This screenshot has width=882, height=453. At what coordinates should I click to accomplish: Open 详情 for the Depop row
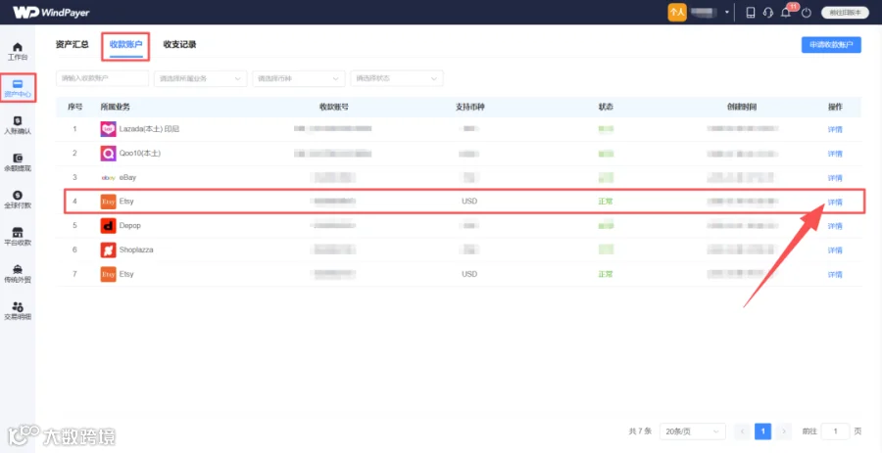point(835,226)
